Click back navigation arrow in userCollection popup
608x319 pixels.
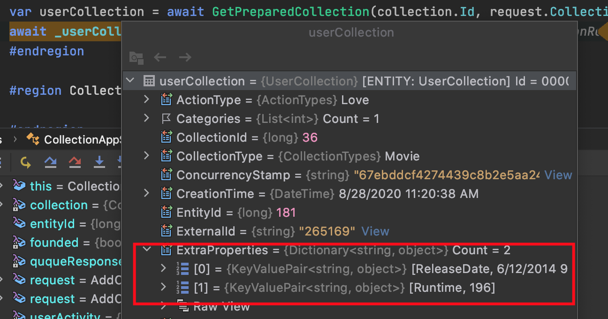coord(160,57)
